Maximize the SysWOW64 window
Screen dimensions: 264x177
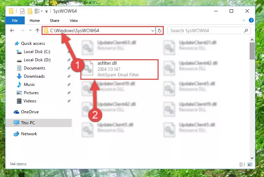[x=231, y=11]
